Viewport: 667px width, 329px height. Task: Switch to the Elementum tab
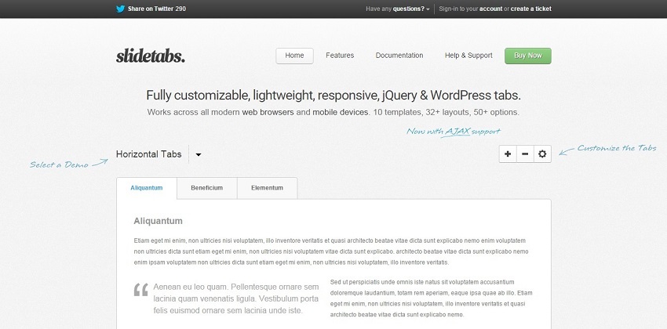click(267, 188)
